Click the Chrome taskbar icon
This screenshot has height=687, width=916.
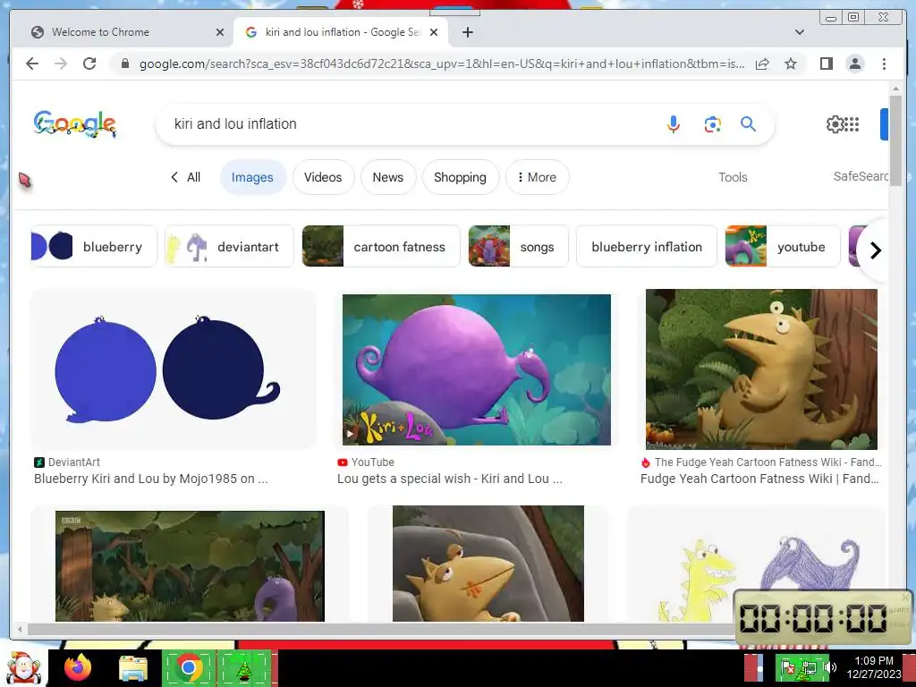[x=189, y=667]
